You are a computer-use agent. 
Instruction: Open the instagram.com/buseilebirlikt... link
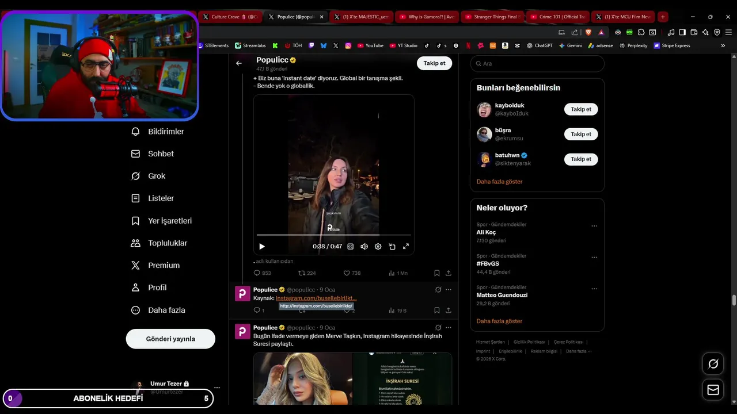click(316, 298)
